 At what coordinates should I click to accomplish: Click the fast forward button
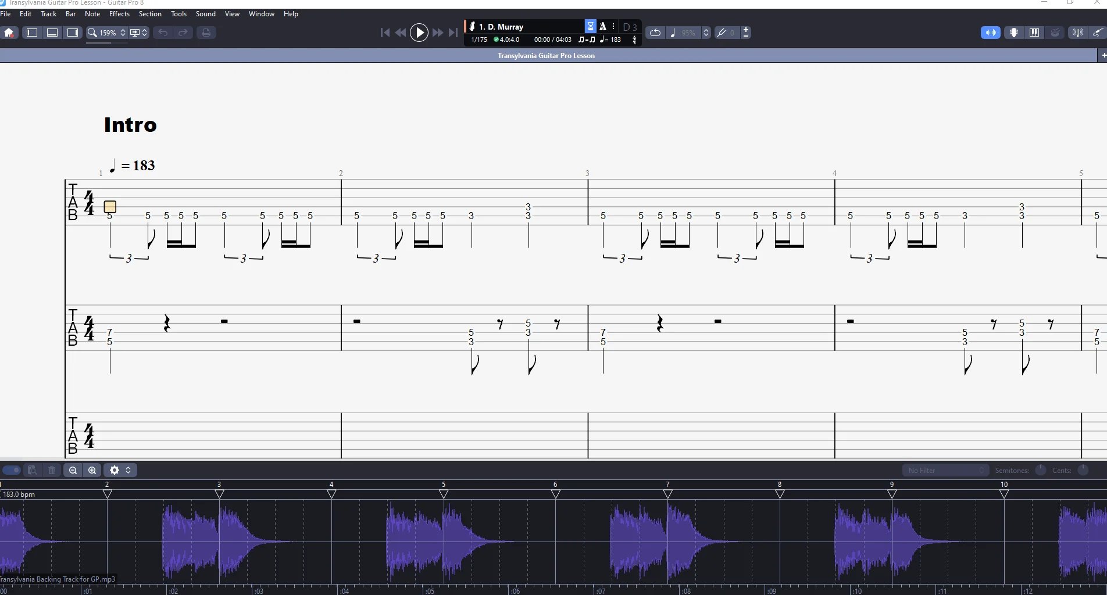438,33
